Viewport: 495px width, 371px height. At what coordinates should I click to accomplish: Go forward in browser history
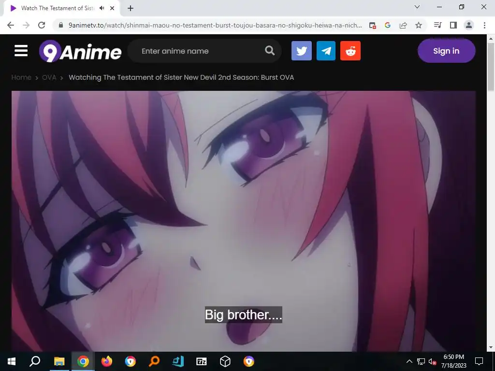coord(26,25)
